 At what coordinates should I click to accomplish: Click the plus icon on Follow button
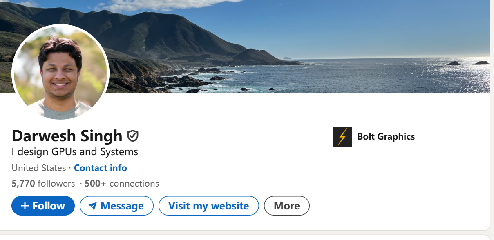[x=25, y=206]
